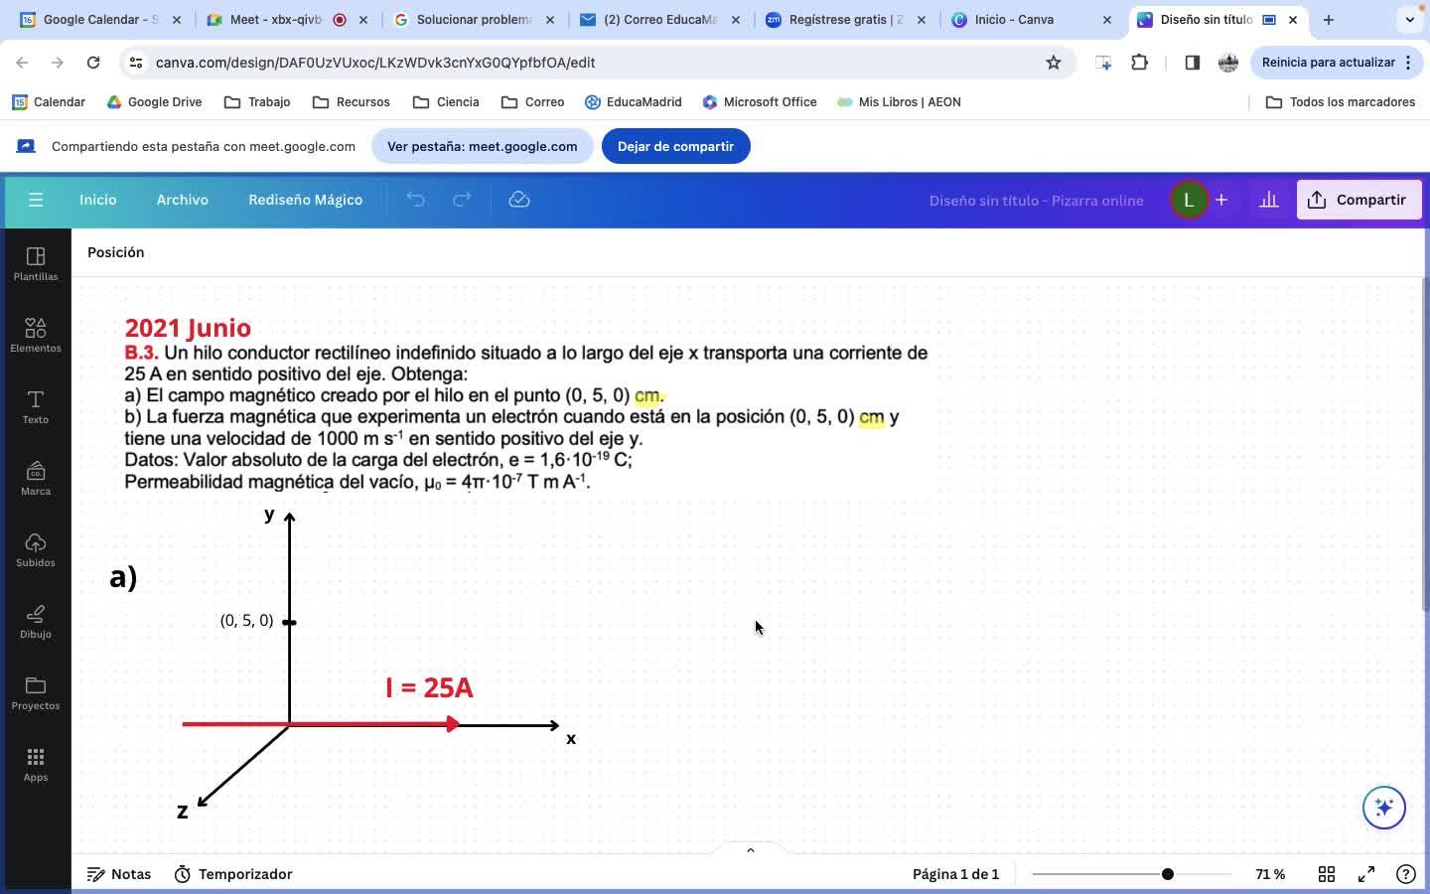Toggle the hamburger main menu

point(36,200)
